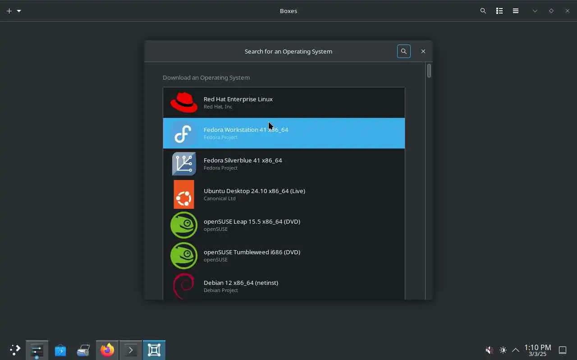The image size is (577, 360).
Task: Expand the hidden system tray icons arrow
Action: 516,350
